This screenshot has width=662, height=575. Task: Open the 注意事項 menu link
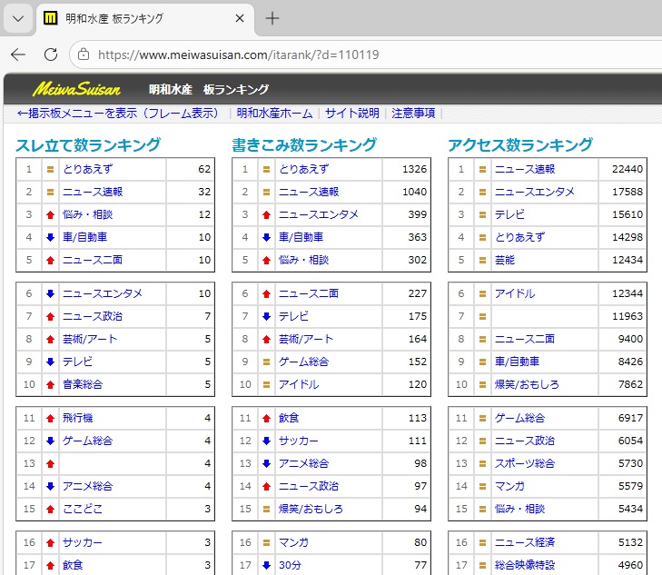pyautogui.click(x=413, y=114)
